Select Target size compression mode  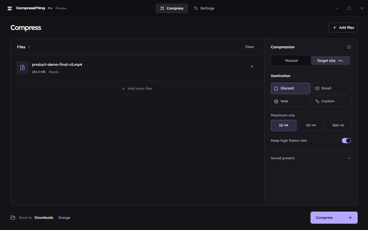pyautogui.click(x=330, y=61)
